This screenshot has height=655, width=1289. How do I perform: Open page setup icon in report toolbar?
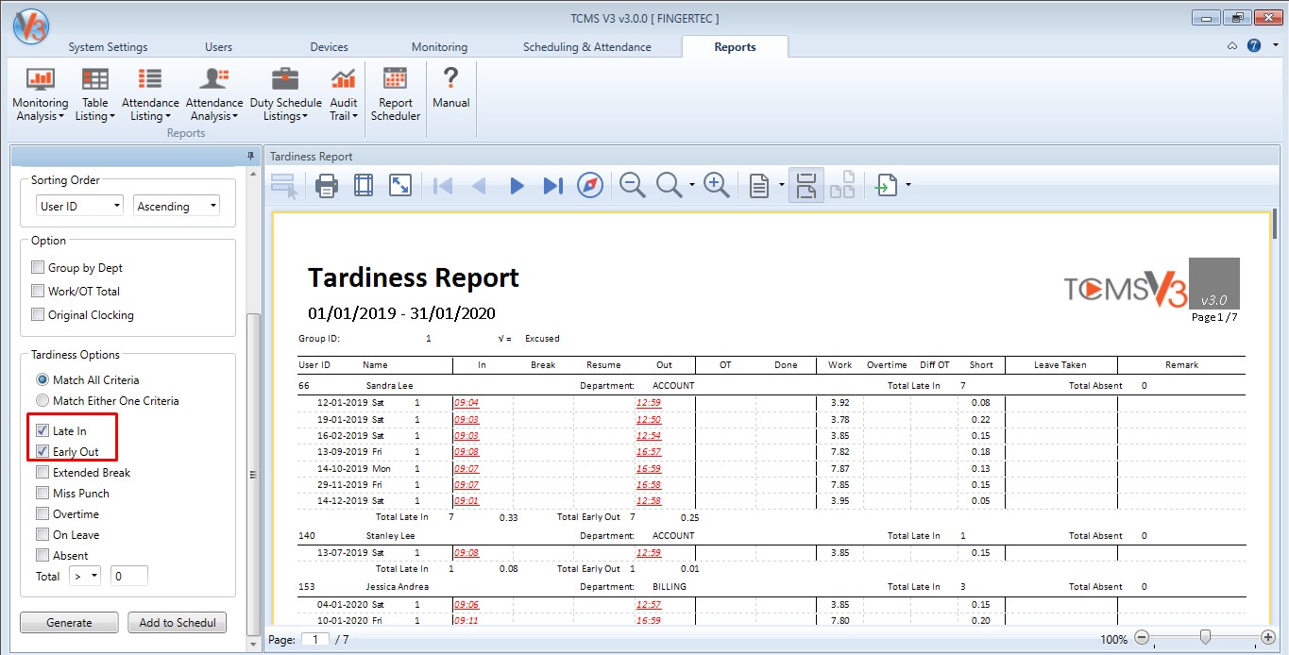(364, 186)
